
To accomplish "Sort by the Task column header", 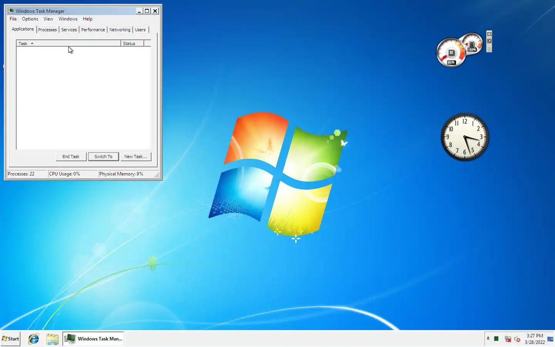I will click(x=69, y=44).
